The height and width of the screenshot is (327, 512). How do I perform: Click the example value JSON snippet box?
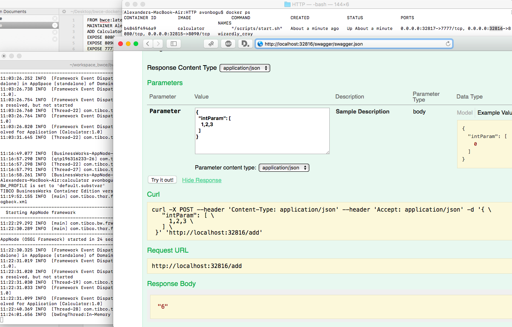pos(484,144)
